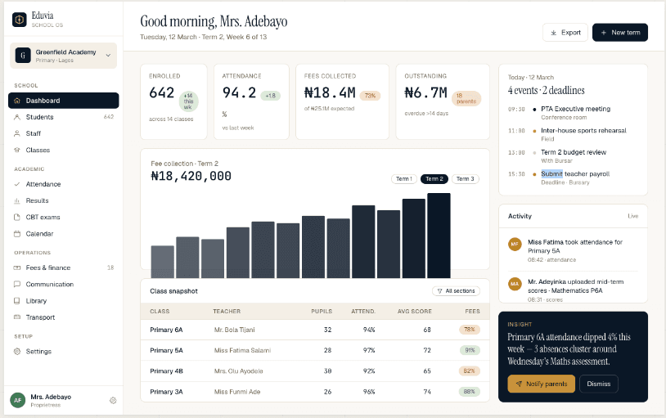Click the Attendance checkmark icon

tap(17, 184)
